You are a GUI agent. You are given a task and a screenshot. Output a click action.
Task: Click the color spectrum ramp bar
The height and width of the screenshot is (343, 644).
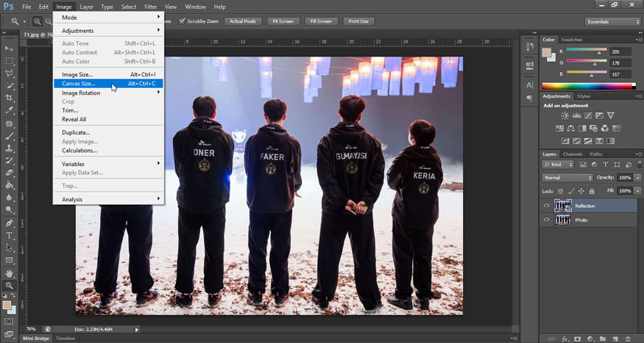click(587, 86)
